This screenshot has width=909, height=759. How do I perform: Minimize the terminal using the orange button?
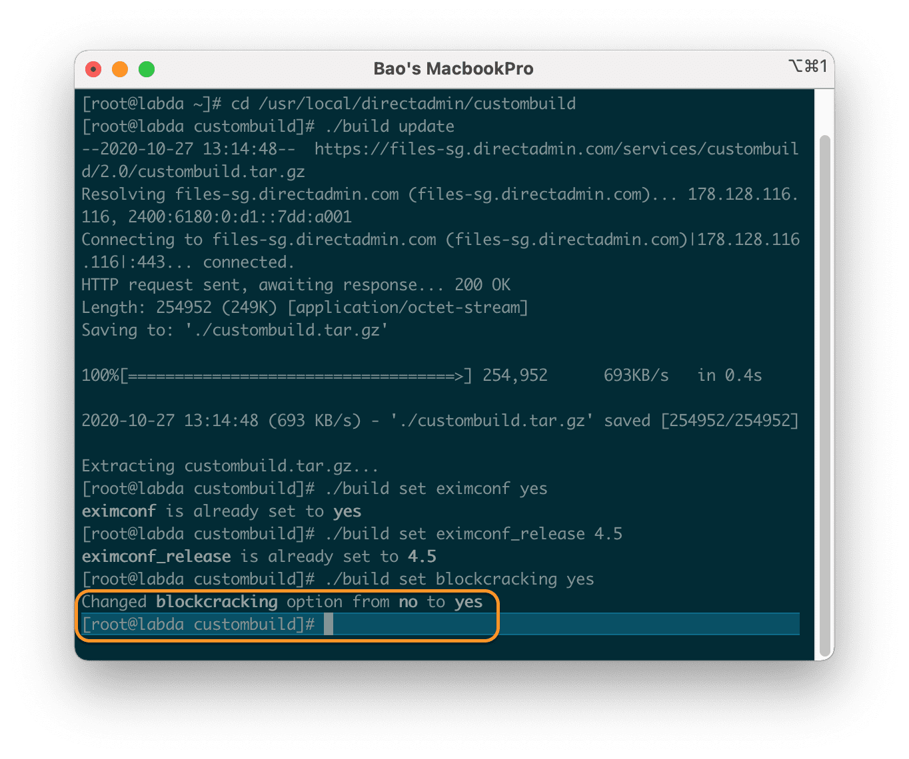[x=120, y=69]
